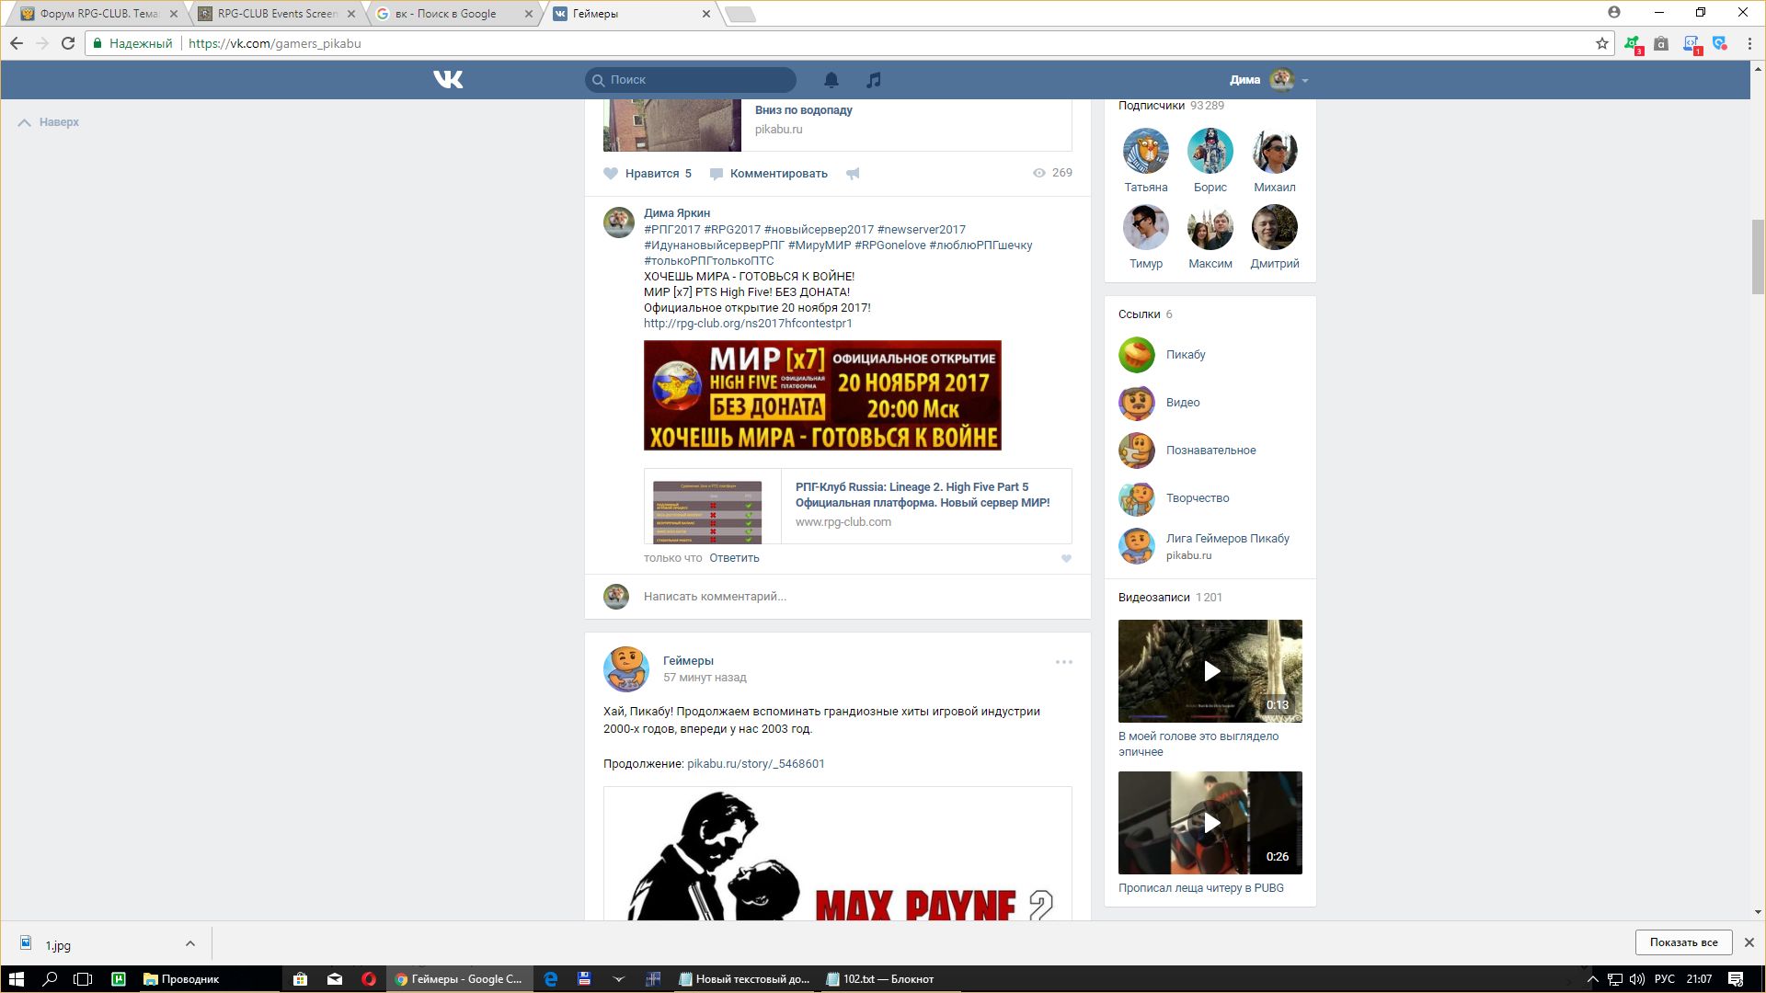Open the Геймеры post options menu
The width and height of the screenshot is (1766, 993).
pos(1063,662)
